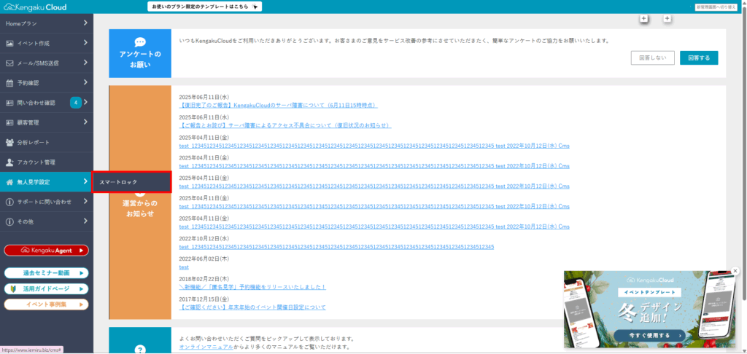Open the red Kengaku Agent button
This screenshot has width=747, height=354.
point(46,251)
